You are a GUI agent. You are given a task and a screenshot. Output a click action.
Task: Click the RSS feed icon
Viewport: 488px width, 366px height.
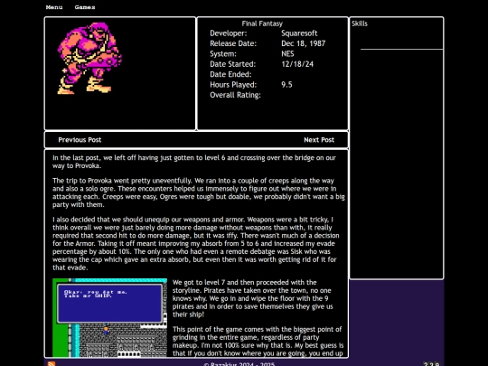click(52, 364)
